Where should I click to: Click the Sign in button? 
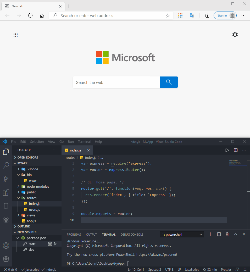pyautogui.click(x=225, y=15)
